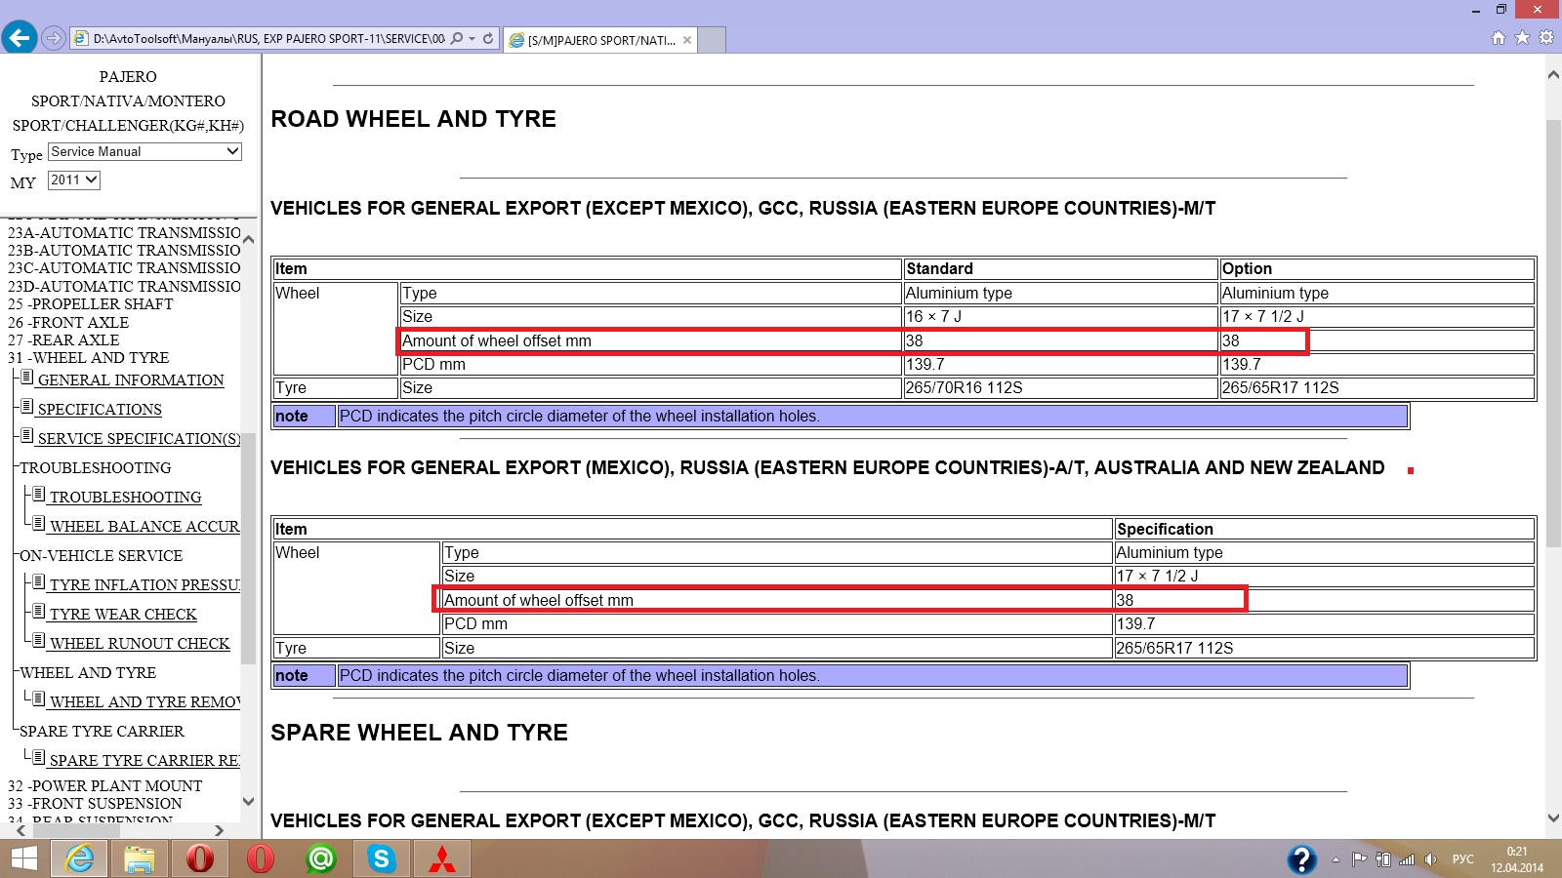Select 33 - FRONT SUSPENSION in the tree
Viewport: 1562px width, 878px height.
(96, 804)
